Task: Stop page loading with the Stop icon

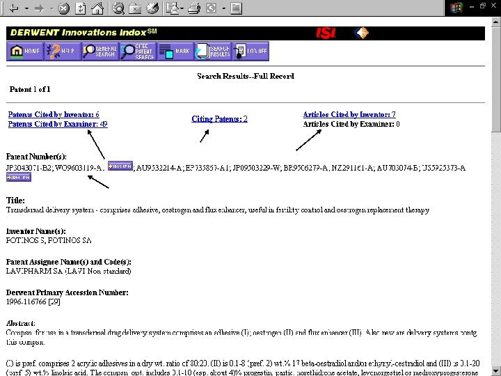Action: [63, 8]
